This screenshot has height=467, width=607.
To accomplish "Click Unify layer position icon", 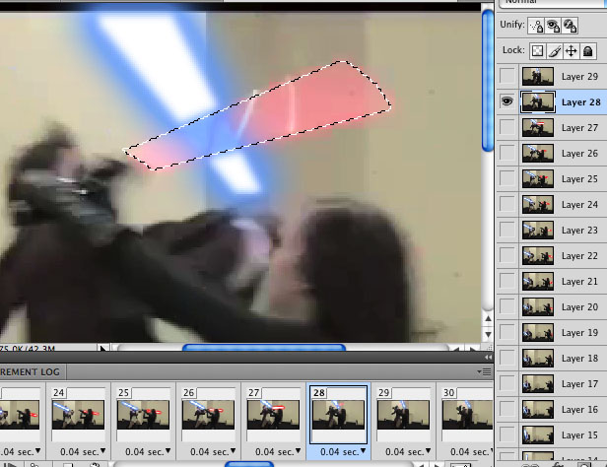I will (x=536, y=26).
